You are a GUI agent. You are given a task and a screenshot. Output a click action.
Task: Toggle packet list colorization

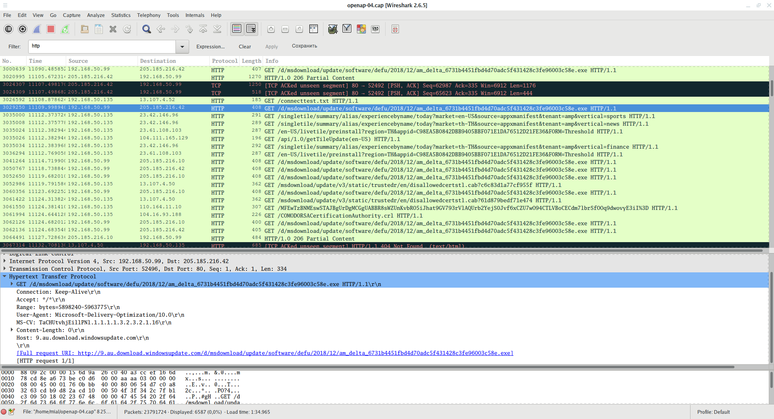237,29
